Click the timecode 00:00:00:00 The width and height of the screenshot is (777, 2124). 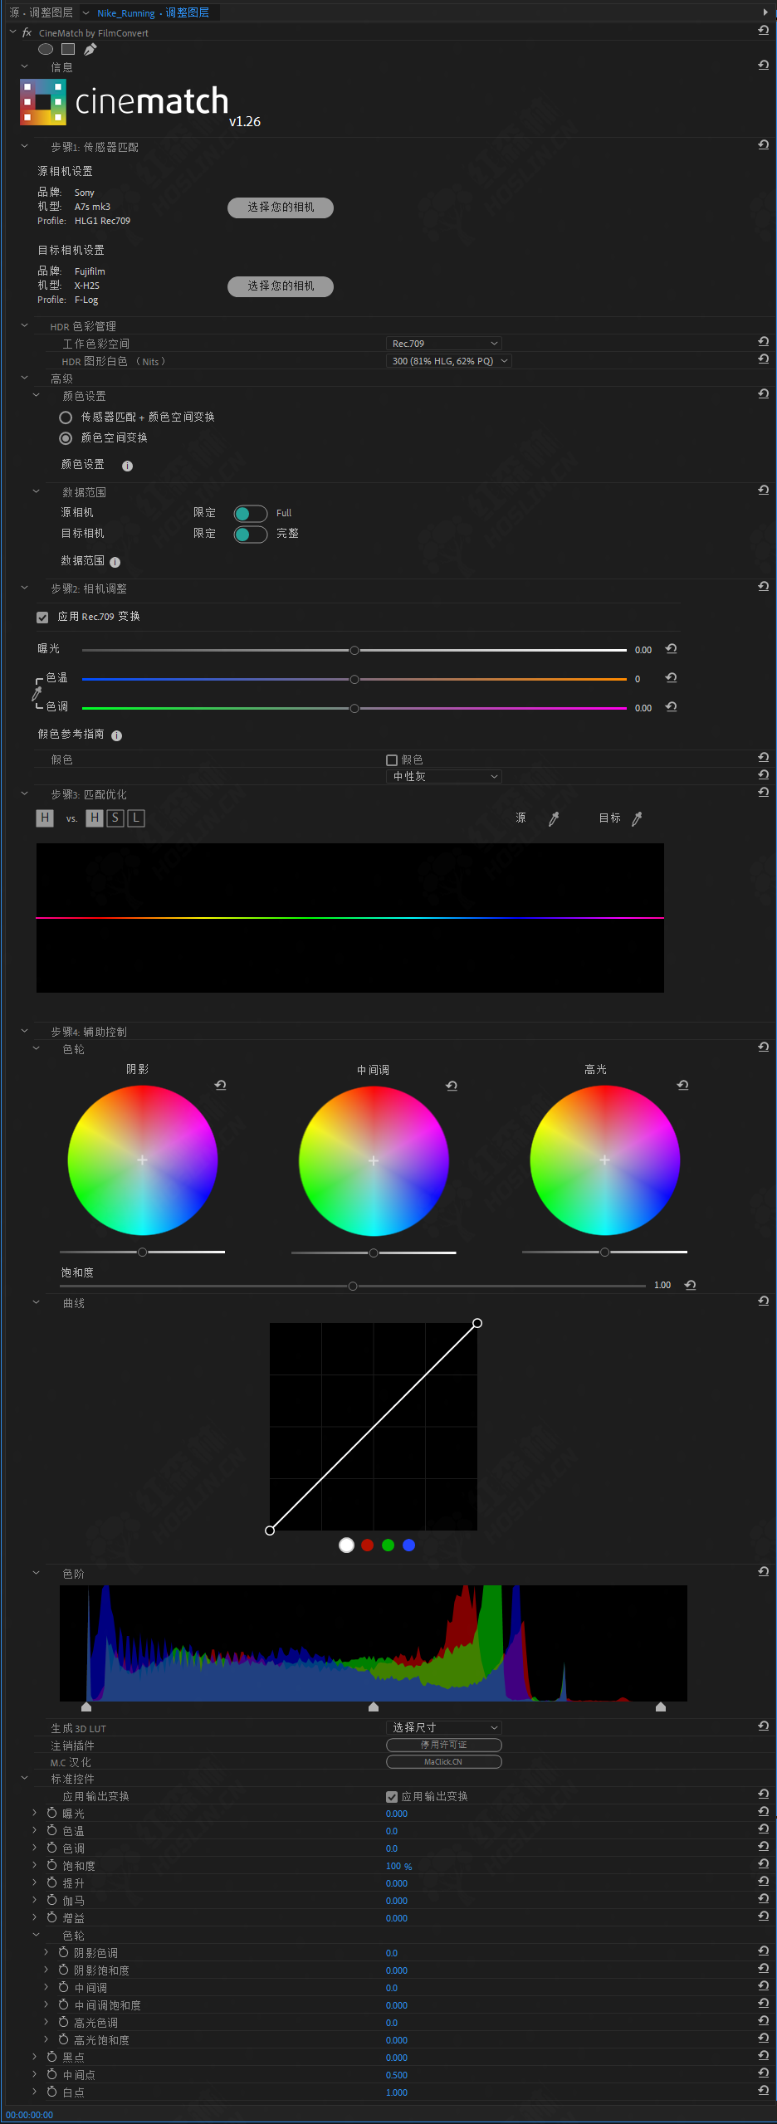pos(30,2115)
